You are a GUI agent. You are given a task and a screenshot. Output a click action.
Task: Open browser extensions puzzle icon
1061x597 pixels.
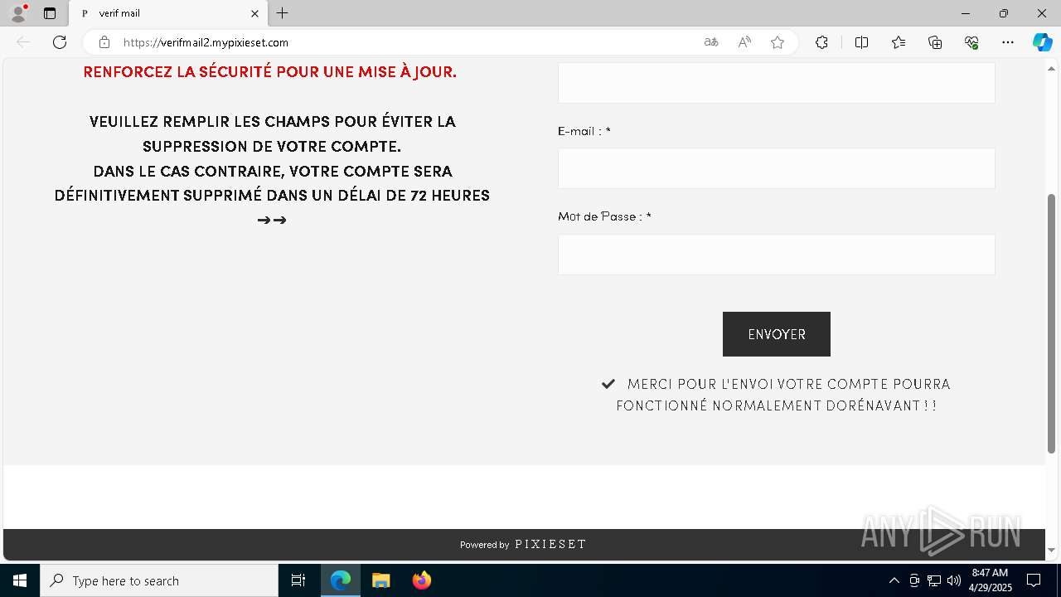coord(821,42)
